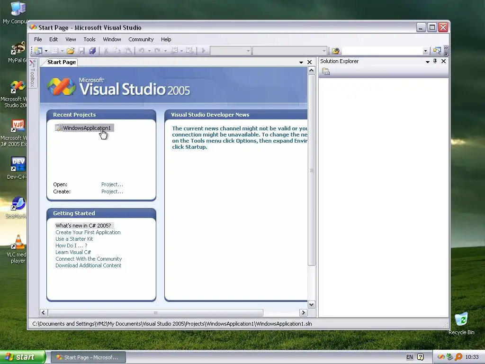Image resolution: width=485 pixels, height=364 pixels.
Task: Open Solution Explorer window position menu arrow
Action: click(428, 62)
